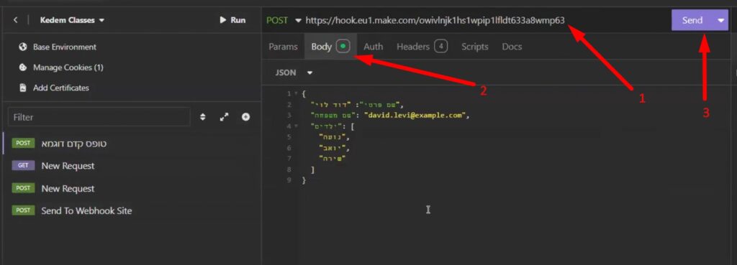Go back using the left chevron
This screenshot has height=265, width=737.
pyautogui.click(x=15, y=20)
